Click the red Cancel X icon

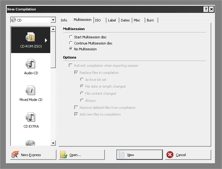click(x=170, y=155)
